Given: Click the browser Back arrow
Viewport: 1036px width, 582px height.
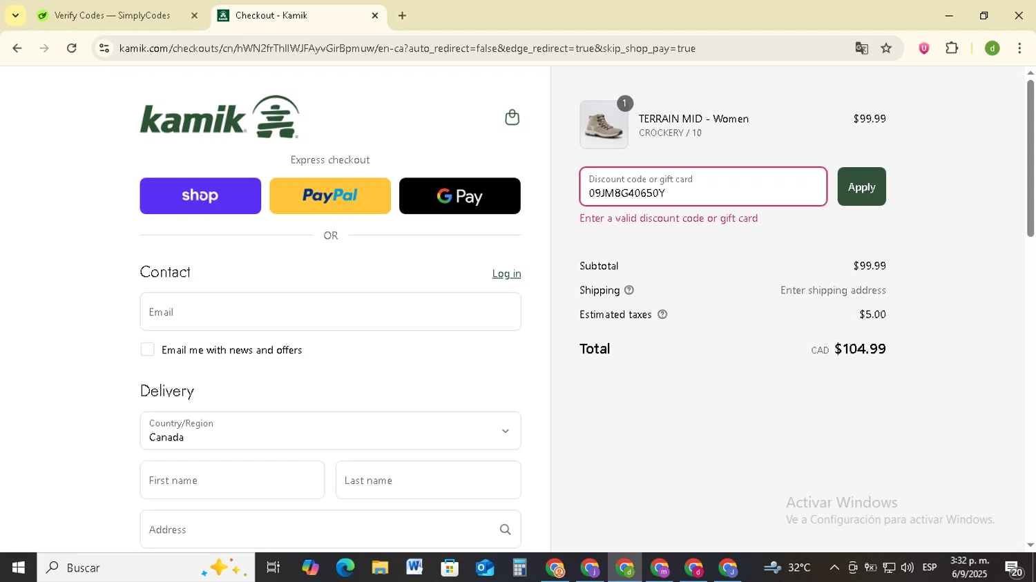Looking at the screenshot, I should click(17, 48).
